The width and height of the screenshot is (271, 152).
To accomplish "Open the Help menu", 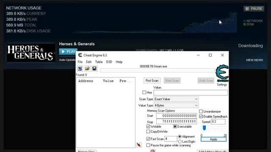I will [x=119, y=62].
